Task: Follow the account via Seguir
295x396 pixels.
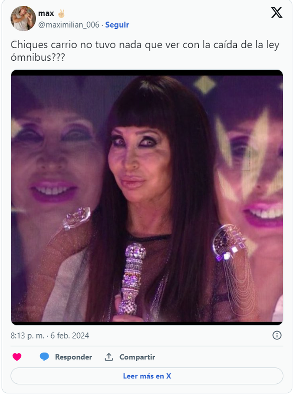Action: click(117, 25)
